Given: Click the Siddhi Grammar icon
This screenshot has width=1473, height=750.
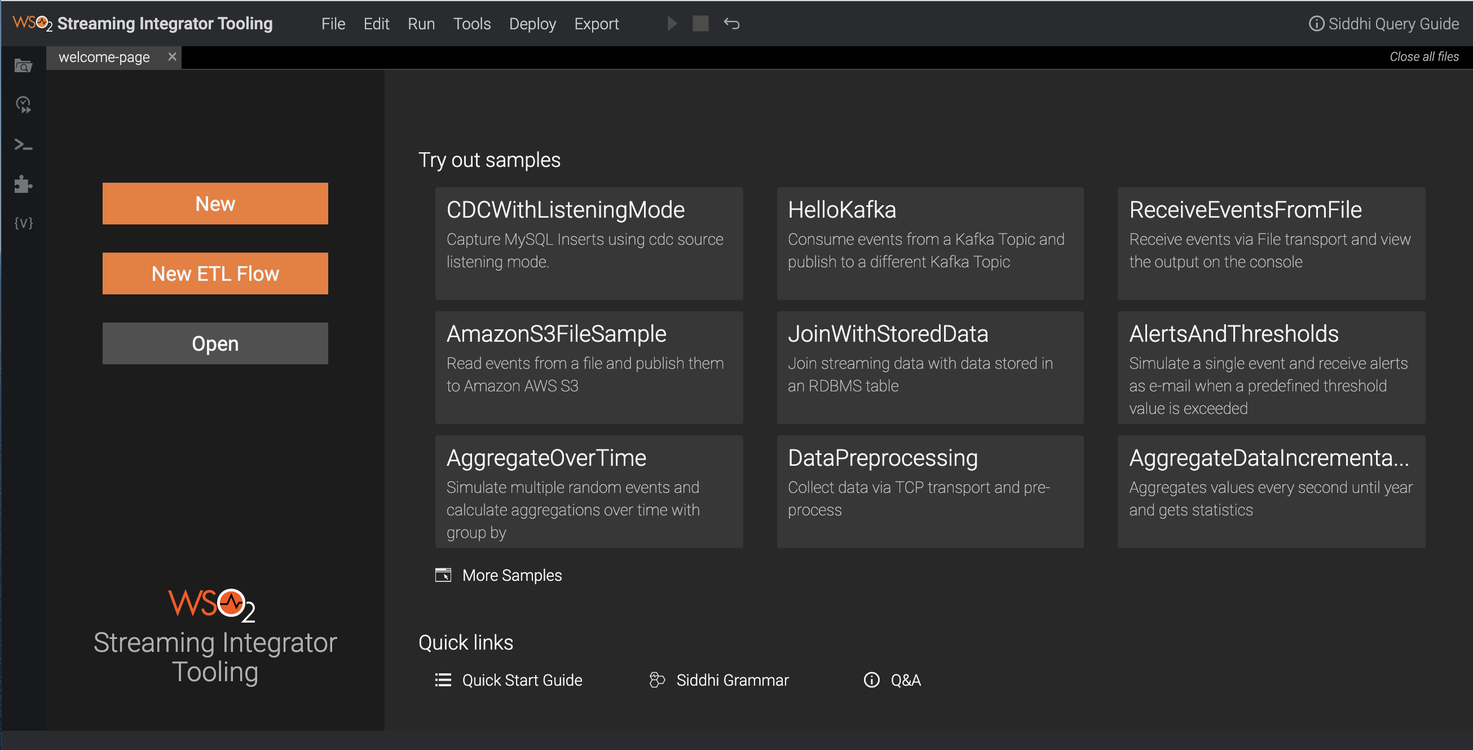Looking at the screenshot, I should 657,680.
